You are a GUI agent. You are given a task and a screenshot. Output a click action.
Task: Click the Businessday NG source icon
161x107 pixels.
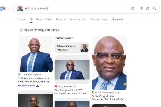[56, 86]
